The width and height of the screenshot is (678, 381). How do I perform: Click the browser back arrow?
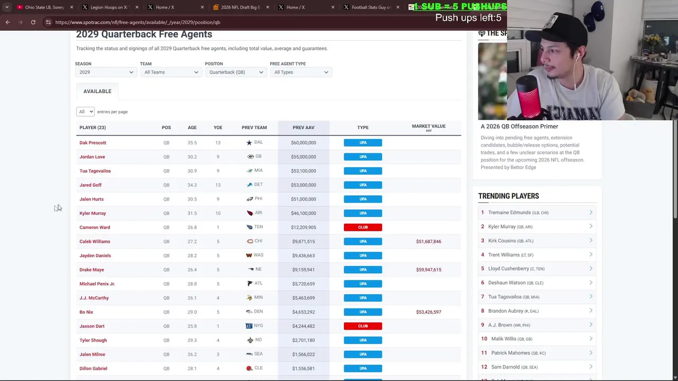(7, 22)
